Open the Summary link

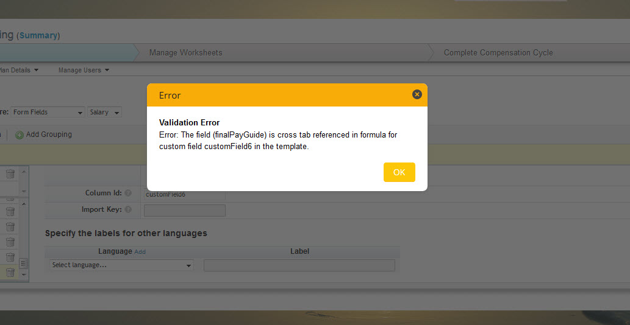coord(38,36)
